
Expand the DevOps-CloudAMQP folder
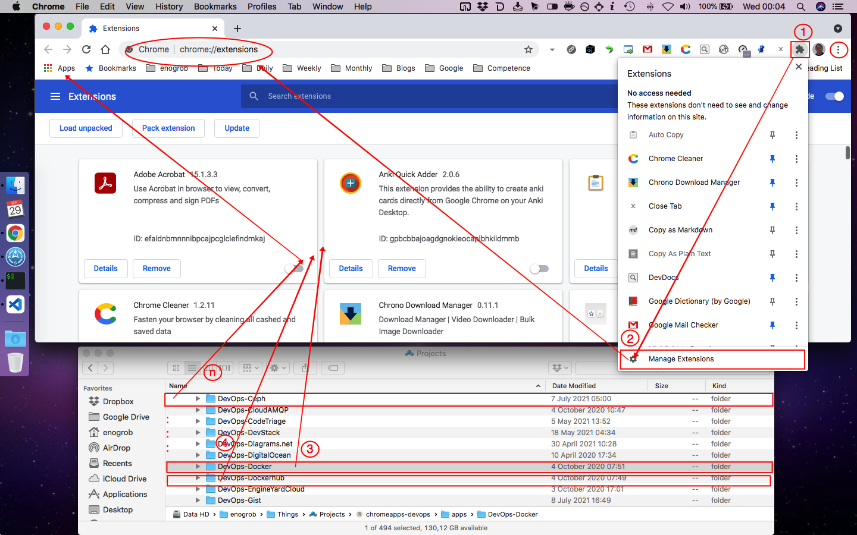(198, 410)
